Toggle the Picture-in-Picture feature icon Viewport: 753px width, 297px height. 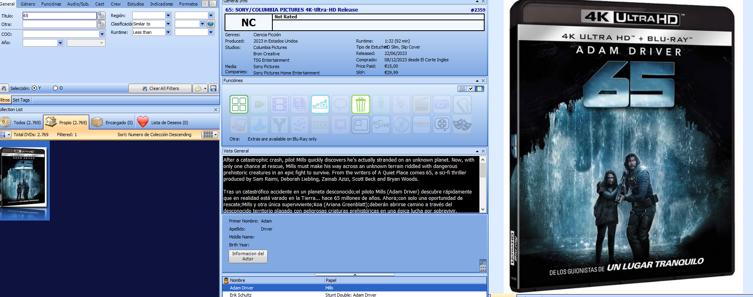(x=361, y=125)
